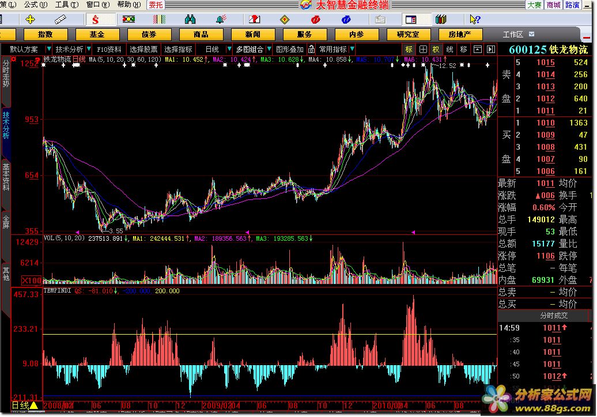Click the yellow triangle next to 日线
The width and height of the screenshot is (597, 417).
pyautogui.click(x=33, y=405)
